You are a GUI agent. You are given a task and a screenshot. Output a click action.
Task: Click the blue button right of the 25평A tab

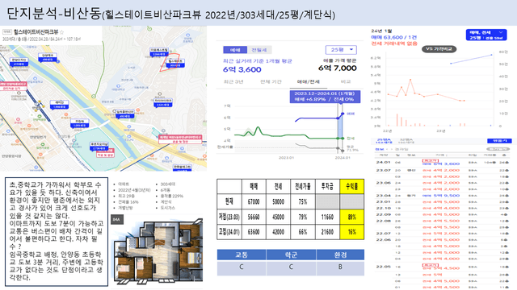(x=499, y=141)
